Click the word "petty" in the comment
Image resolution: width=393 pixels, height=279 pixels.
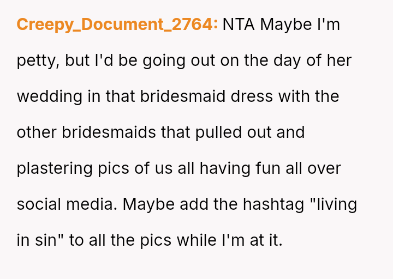click(x=37, y=60)
